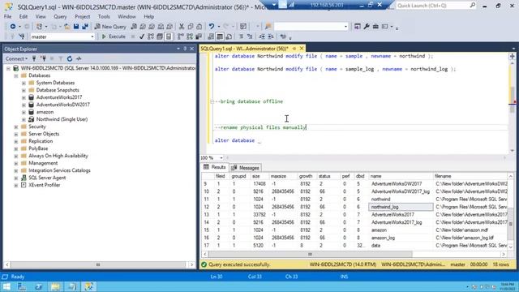Switch to the Results tab
Screen dimensions: 519x292
tap(214, 167)
